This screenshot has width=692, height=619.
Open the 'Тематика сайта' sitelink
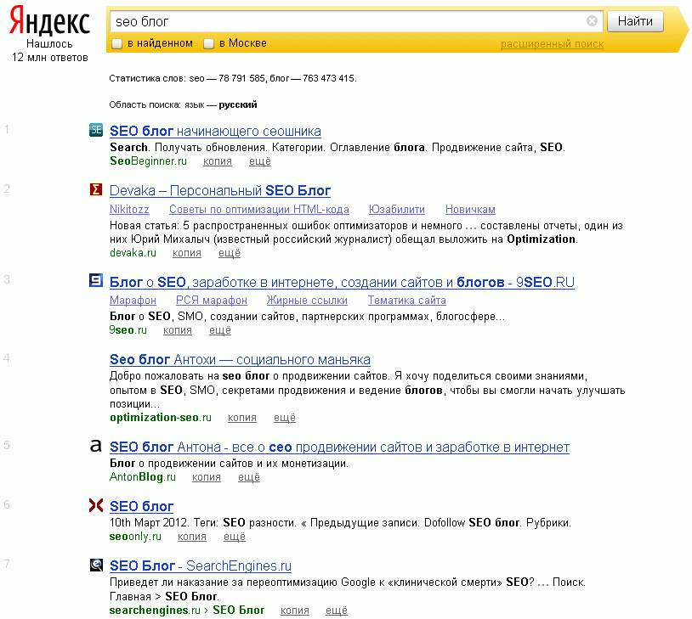(x=407, y=301)
